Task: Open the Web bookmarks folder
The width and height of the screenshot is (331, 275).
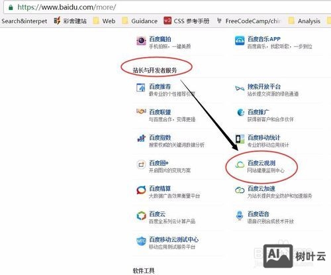Action: pyautogui.click(x=104, y=21)
